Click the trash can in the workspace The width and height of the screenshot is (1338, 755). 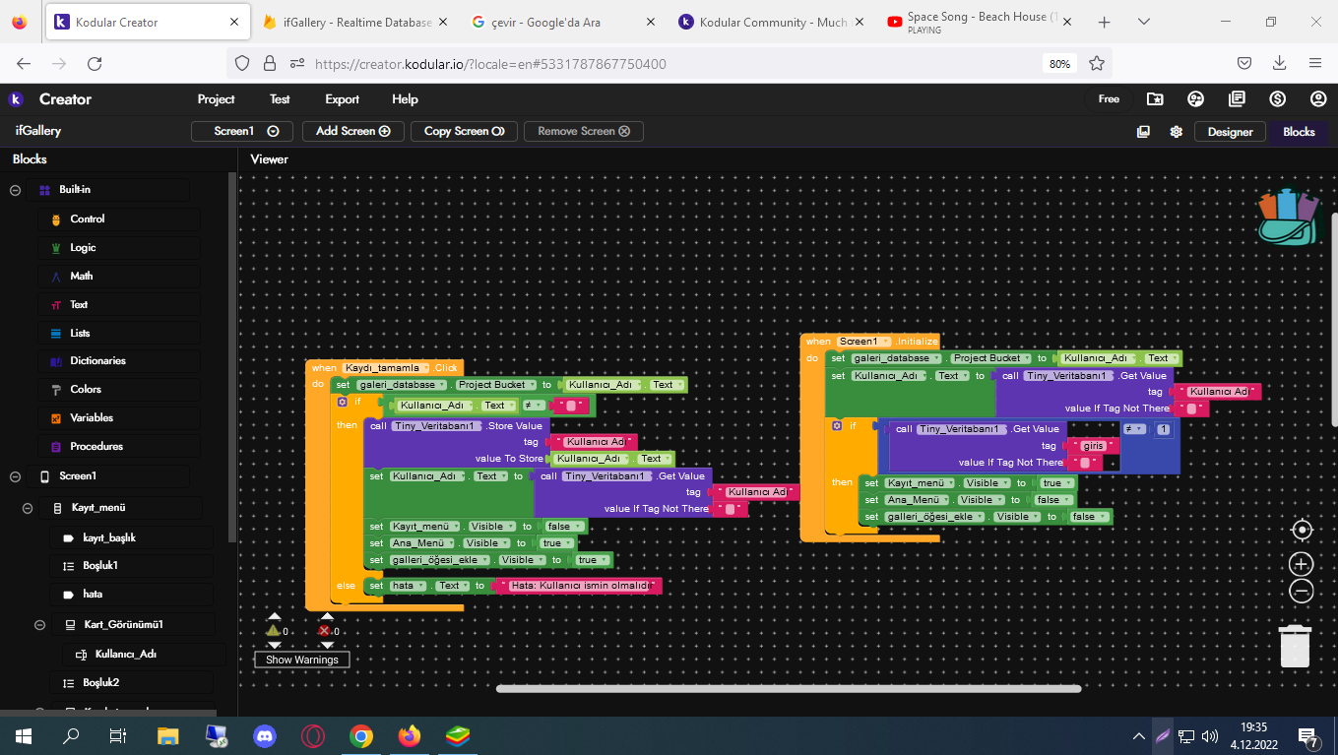click(1295, 646)
